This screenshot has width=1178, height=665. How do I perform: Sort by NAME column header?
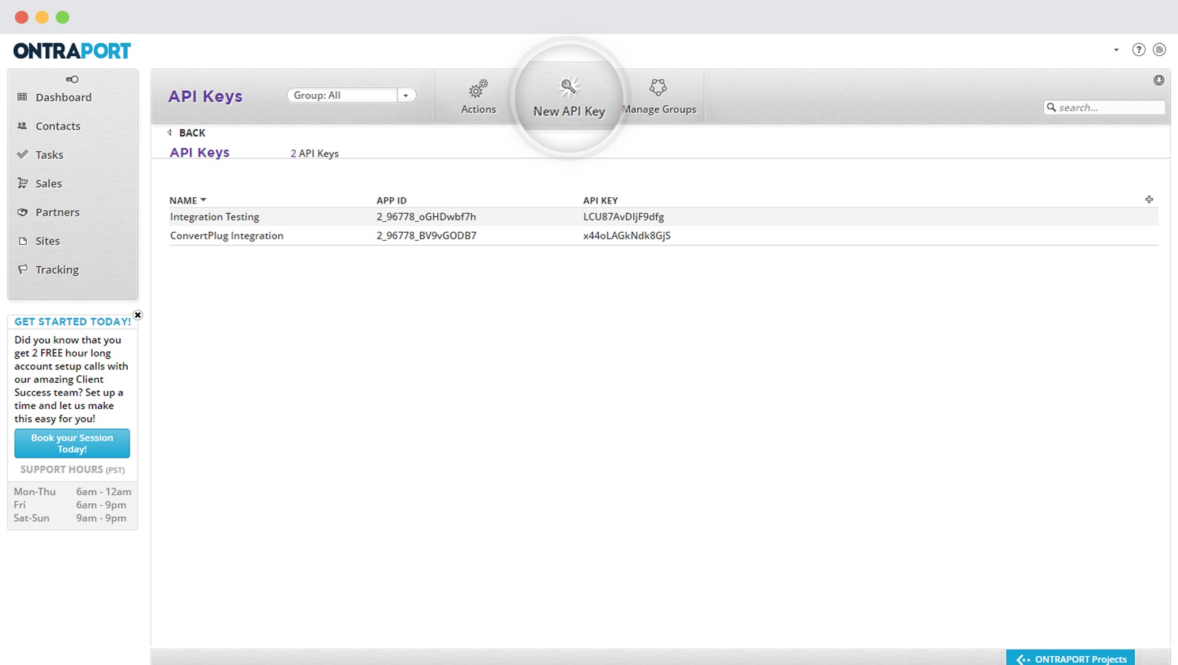tap(188, 201)
